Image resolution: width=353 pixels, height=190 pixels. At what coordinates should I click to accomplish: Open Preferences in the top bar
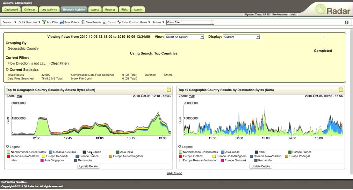tap(280, 14)
